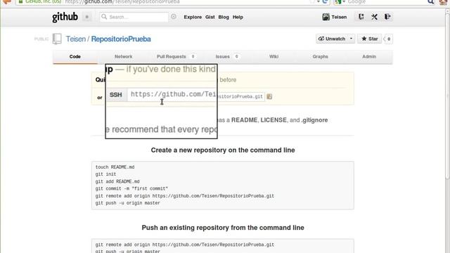The image size is (450, 253).
Task: Click the browser address bar URL
Action: click(122, 1)
